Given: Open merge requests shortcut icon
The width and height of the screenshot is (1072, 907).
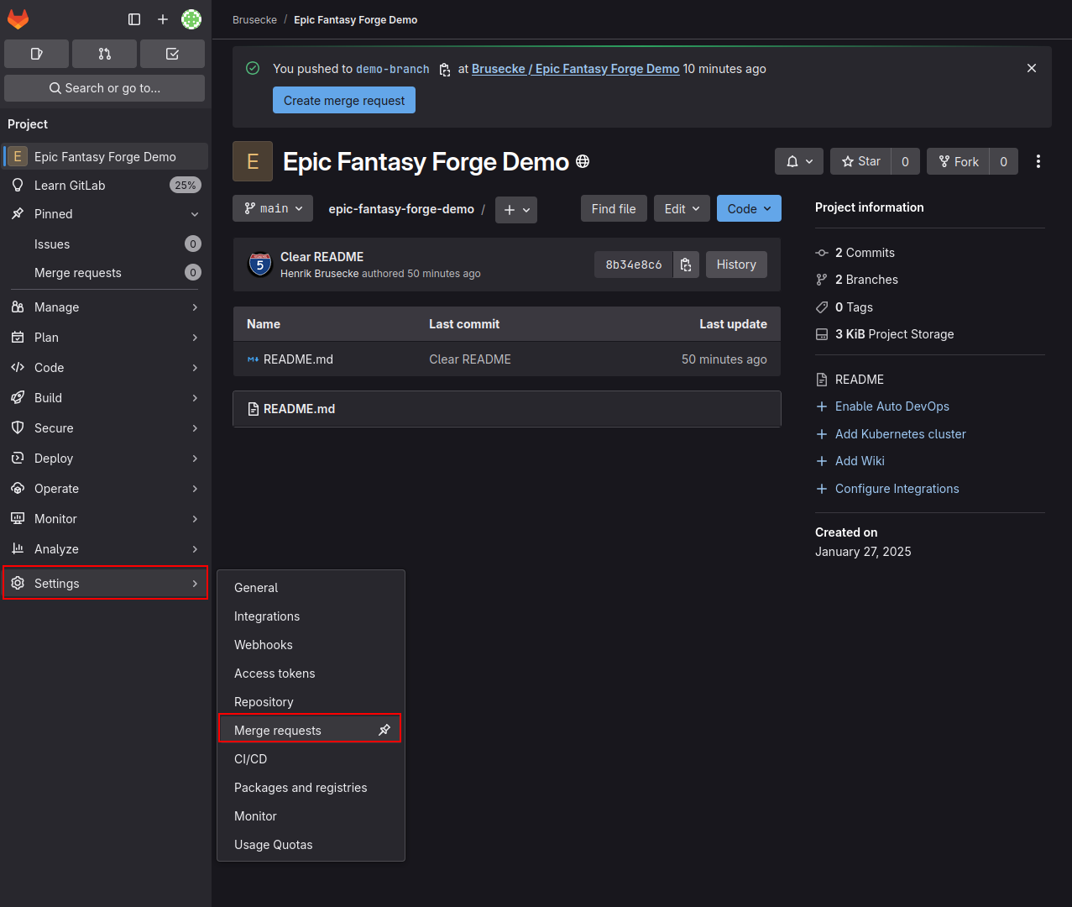Looking at the screenshot, I should click(x=104, y=54).
